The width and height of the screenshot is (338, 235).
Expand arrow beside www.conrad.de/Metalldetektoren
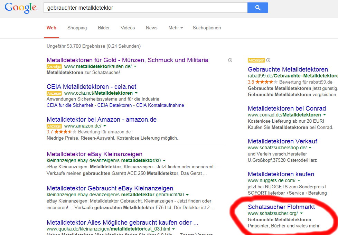point(325,115)
